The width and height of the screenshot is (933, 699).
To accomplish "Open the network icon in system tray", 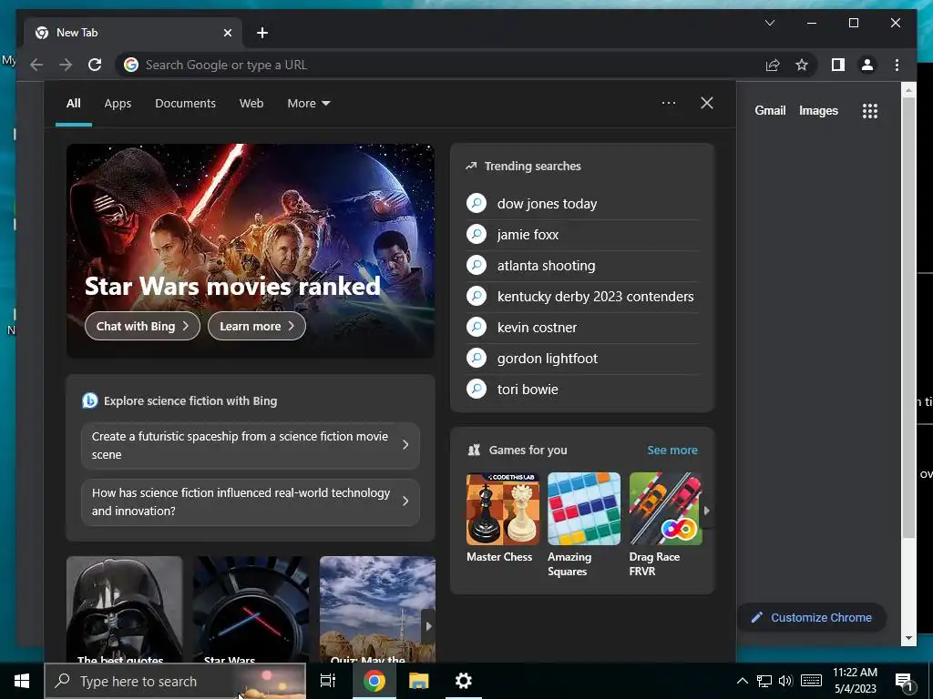I will pos(764,681).
